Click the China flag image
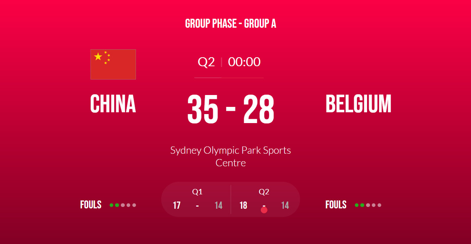 113,64
